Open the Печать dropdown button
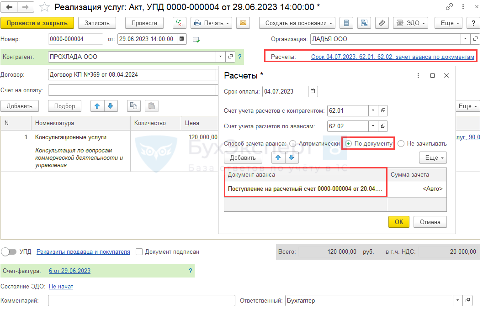The width and height of the screenshot is (483, 309). point(211,23)
